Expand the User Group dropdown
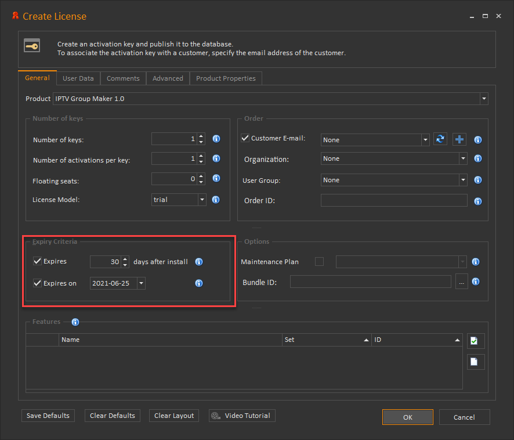Image resolution: width=514 pixels, height=440 pixels. [463, 180]
